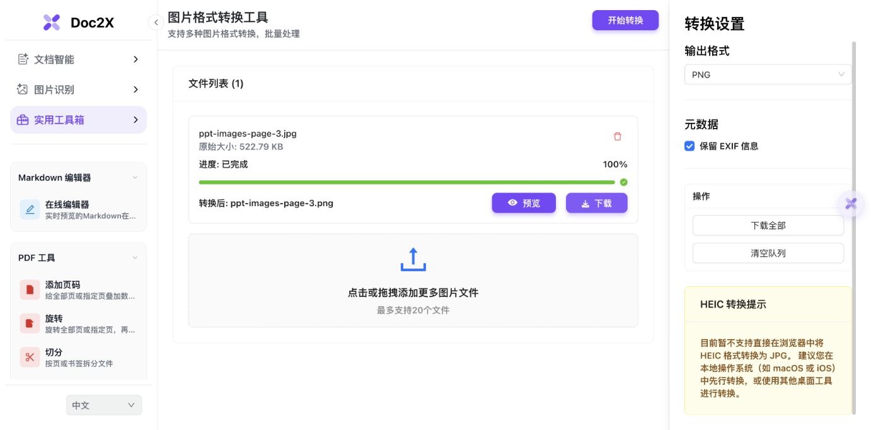Open the 文档智能 menu item
Screen dimensions: 871x430
coord(78,59)
